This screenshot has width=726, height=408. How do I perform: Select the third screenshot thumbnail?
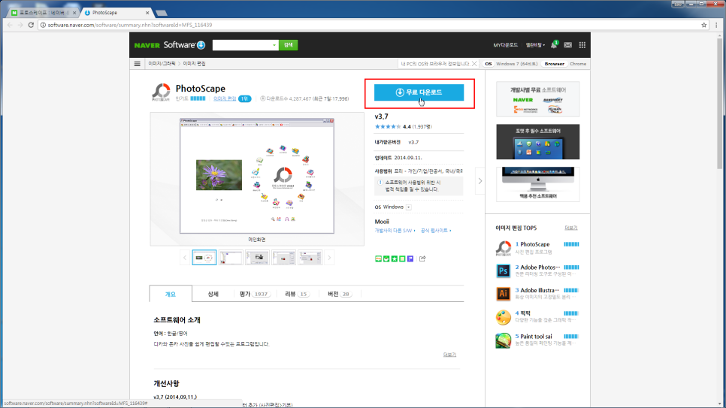click(x=257, y=258)
